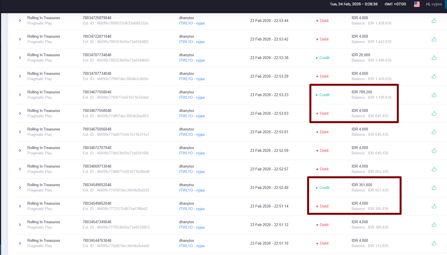This screenshot has width=447, height=255.
Task: Expand the 22:53:23 credit row
Action: pyautogui.click(x=20, y=95)
